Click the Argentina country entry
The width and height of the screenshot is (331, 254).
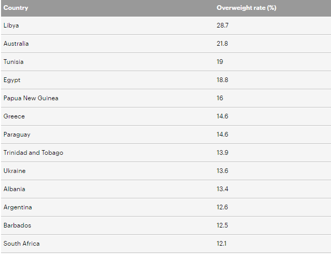[18, 207]
